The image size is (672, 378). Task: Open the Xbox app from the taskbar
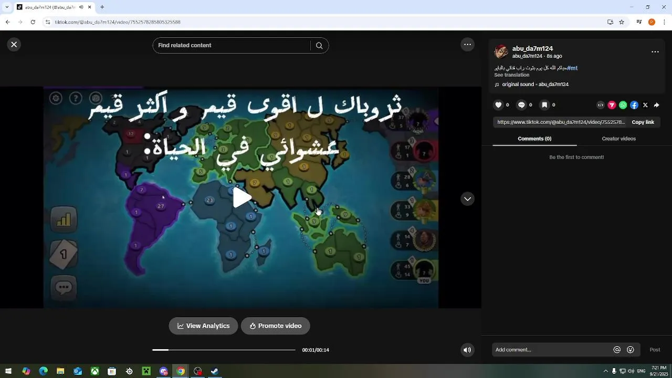[x=94, y=371]
